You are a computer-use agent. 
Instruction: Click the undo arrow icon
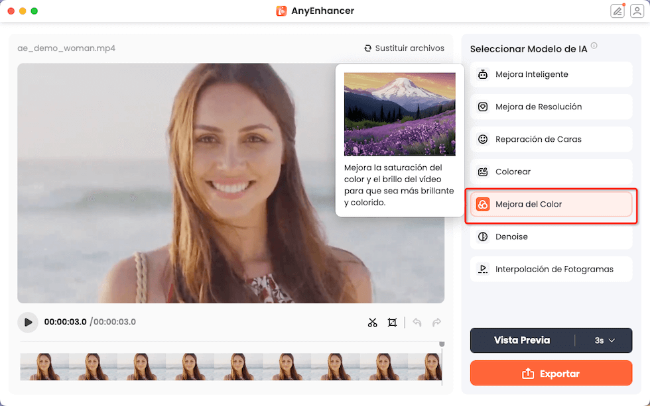417,323
